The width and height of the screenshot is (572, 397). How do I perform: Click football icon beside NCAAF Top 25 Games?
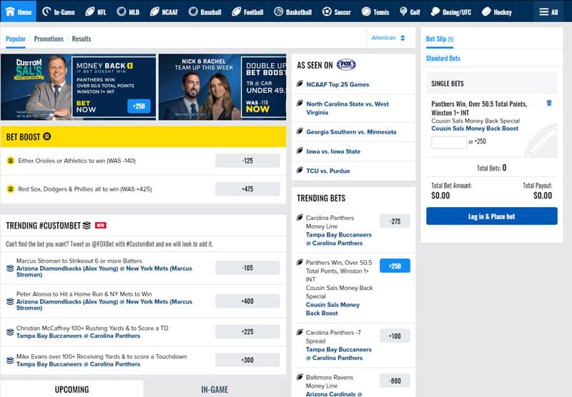pyautogui.click(x=300, y=84)
